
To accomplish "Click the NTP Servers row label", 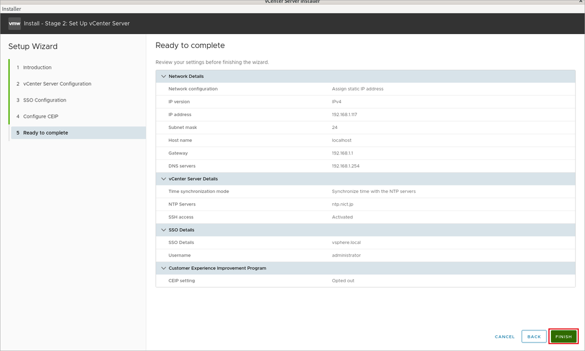I will click(182, 204).
